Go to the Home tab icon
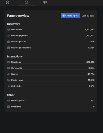Screen dimensions: 103x133 click(x=7, y=2)
